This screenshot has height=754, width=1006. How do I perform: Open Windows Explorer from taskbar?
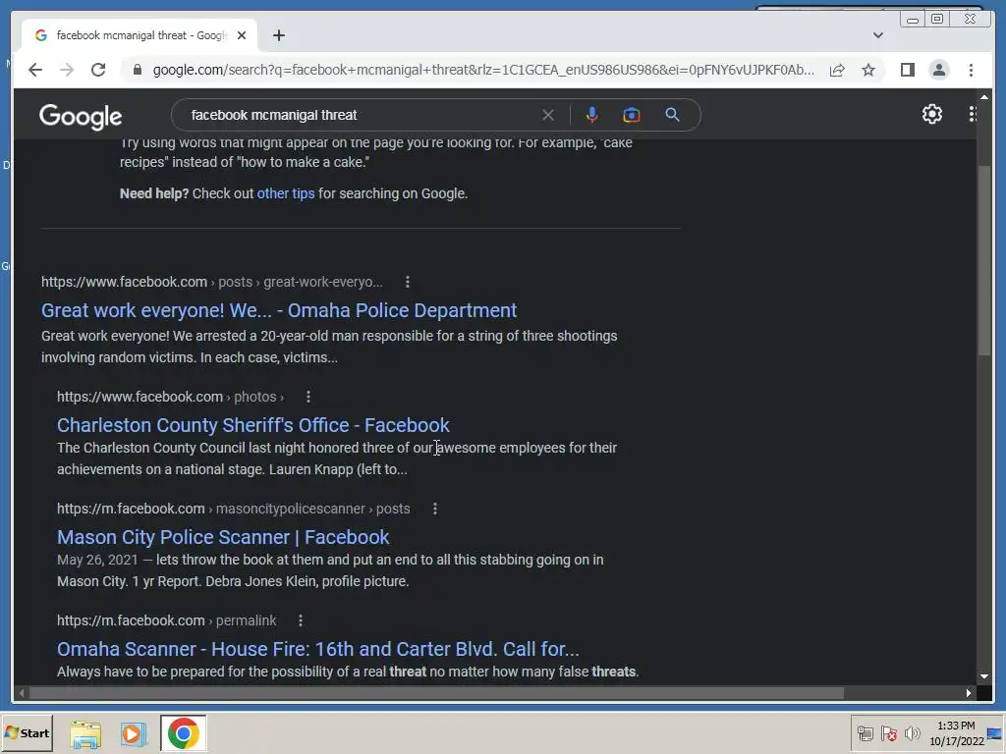click(x=85, y=734)
